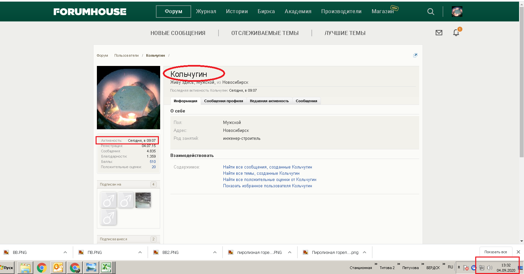Check notifications bell icon
Image resolution: width=524 pixels, height=274 pixels.
[x=456, y=33]
